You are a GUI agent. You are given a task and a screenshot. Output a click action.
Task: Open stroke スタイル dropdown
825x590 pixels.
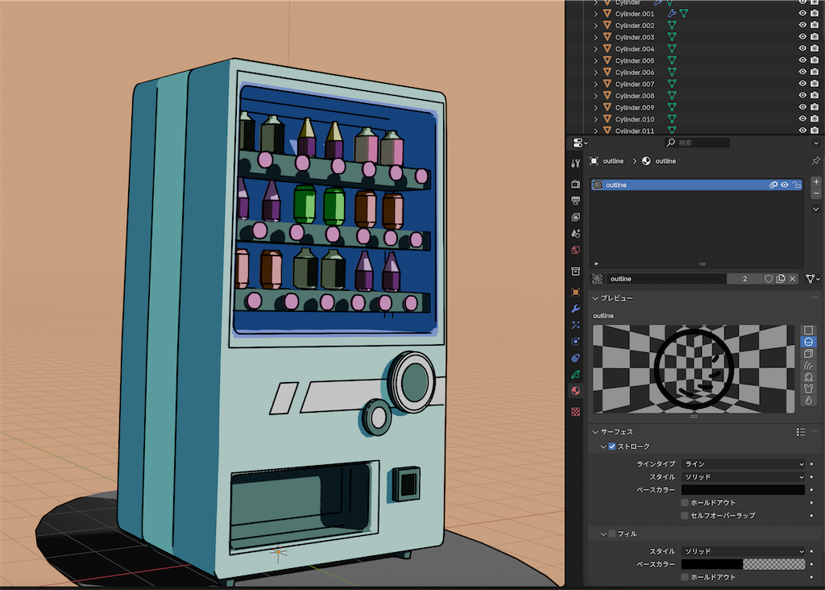[x=743, y=477]
